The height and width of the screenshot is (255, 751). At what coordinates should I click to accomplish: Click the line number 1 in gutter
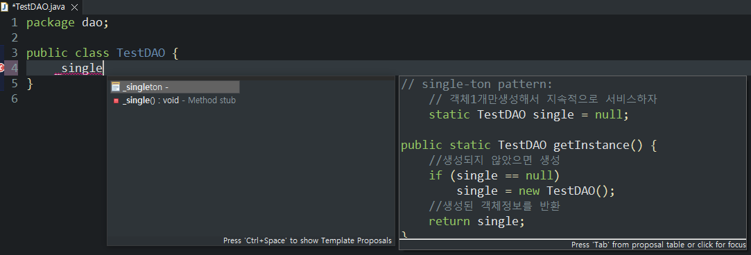click(15, 22)
